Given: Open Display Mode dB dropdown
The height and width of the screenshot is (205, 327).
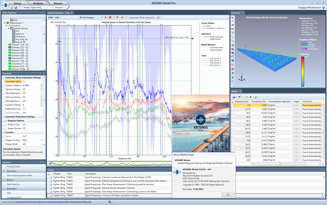Looking at the screenshot, I should [41, 144].
